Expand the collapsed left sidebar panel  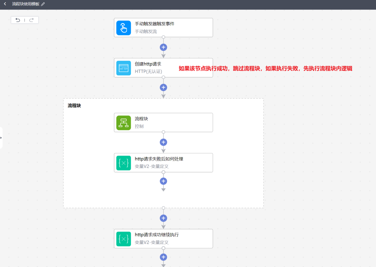pos(2,138)
